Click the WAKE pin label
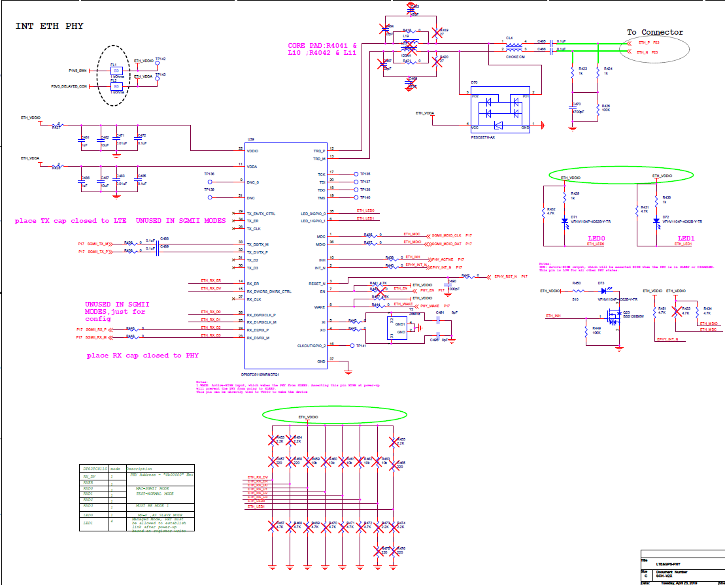 click(x=320, y=307)
